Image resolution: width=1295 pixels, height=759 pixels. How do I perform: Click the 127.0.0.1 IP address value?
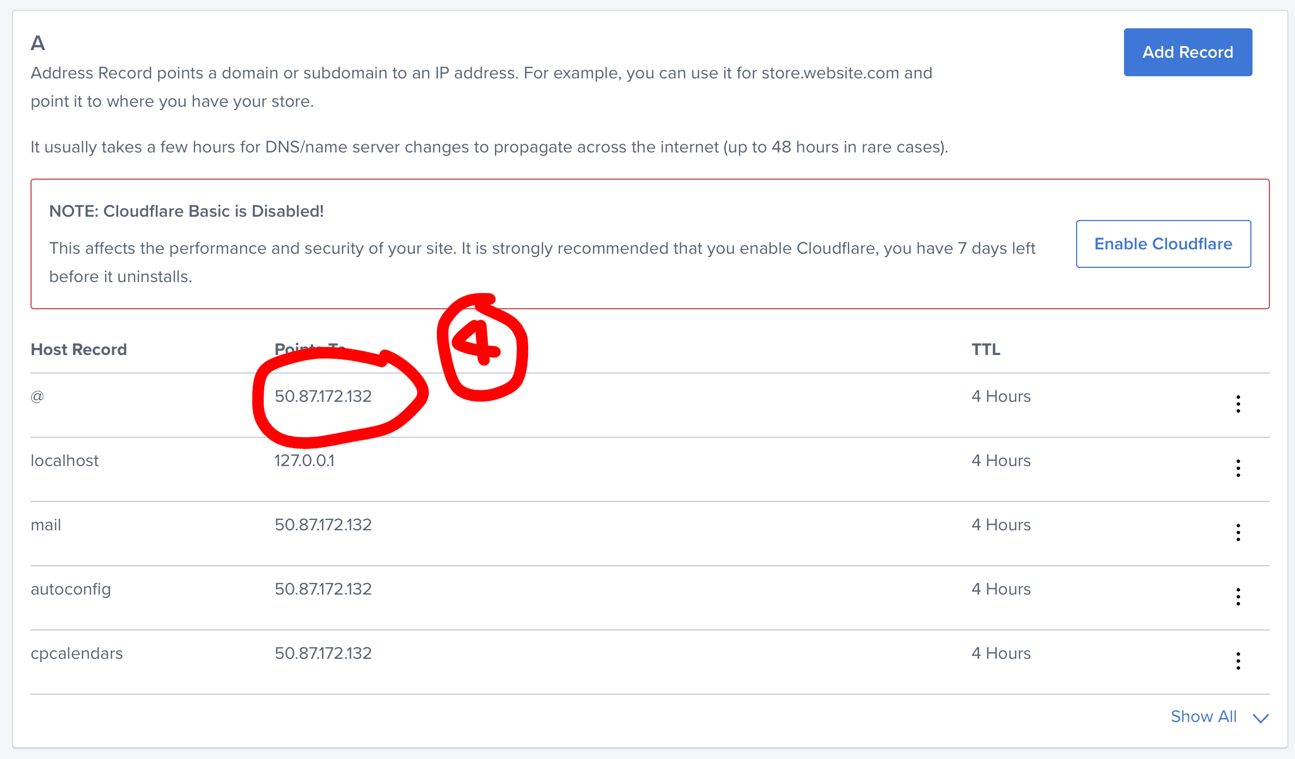[x=304, y=461]
